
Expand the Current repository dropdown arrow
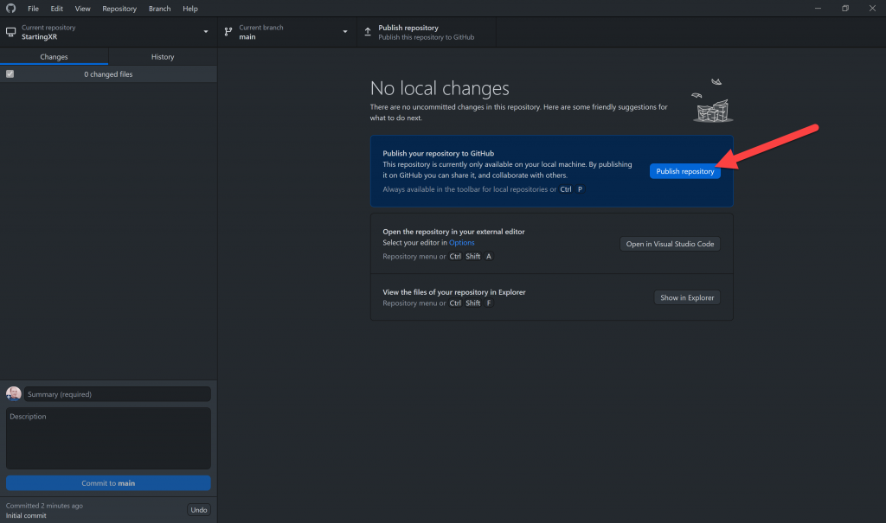pos(206,32)
